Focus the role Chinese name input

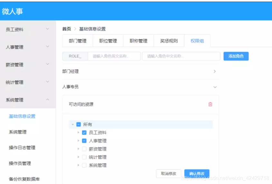tap(181, 56)
